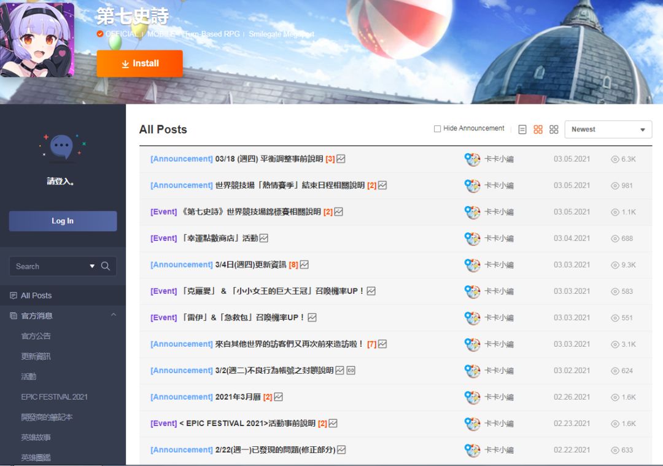Click image icon on 2021年3月曆 post
Image resolution: width=663 pixels, height=466 pixels.
pyautogui.click(x=278, y=397)
